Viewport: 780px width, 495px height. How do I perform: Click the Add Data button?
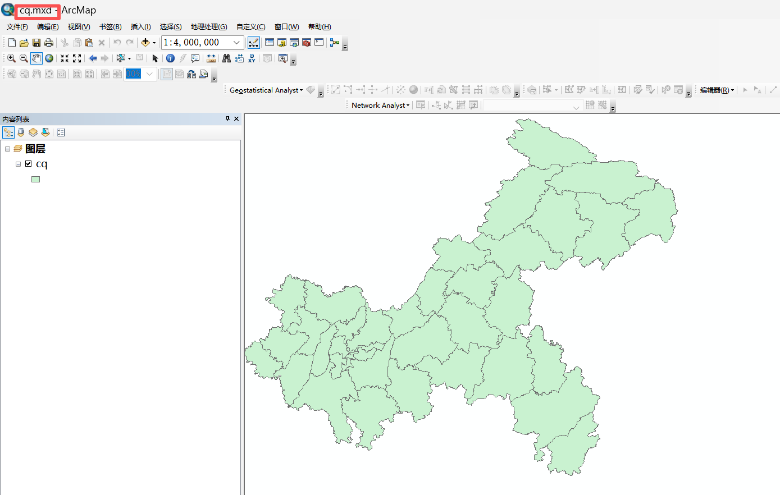point(145,43)
